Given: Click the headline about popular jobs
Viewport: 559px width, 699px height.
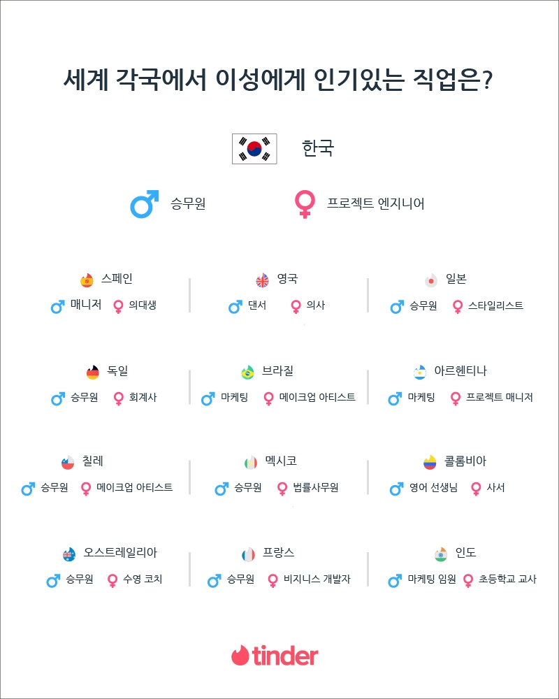Looking at the screenshot, I should pyautogui.click(x=279, y=80).
